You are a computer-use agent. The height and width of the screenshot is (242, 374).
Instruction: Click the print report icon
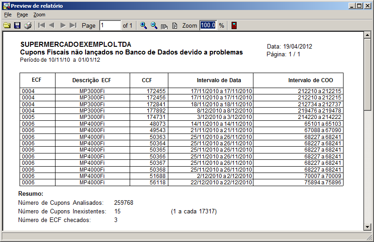tap(28, 25)
